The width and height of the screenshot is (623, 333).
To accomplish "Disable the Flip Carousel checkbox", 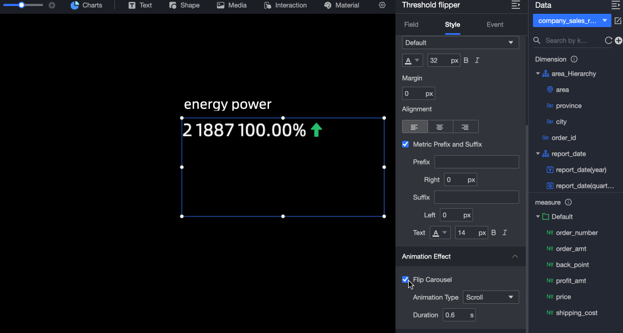I will [405, 279].
